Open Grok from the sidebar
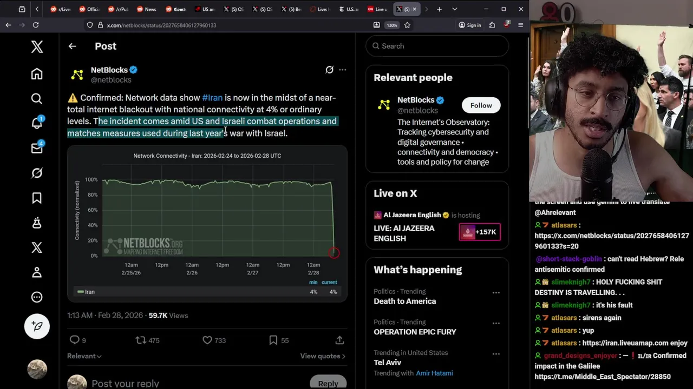The height and width of the screenshot is (389, 693). [x=37, y=173]
